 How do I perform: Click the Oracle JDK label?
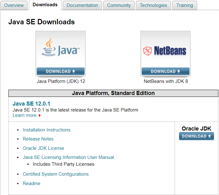pyautogui.click(x=197, y=129)
